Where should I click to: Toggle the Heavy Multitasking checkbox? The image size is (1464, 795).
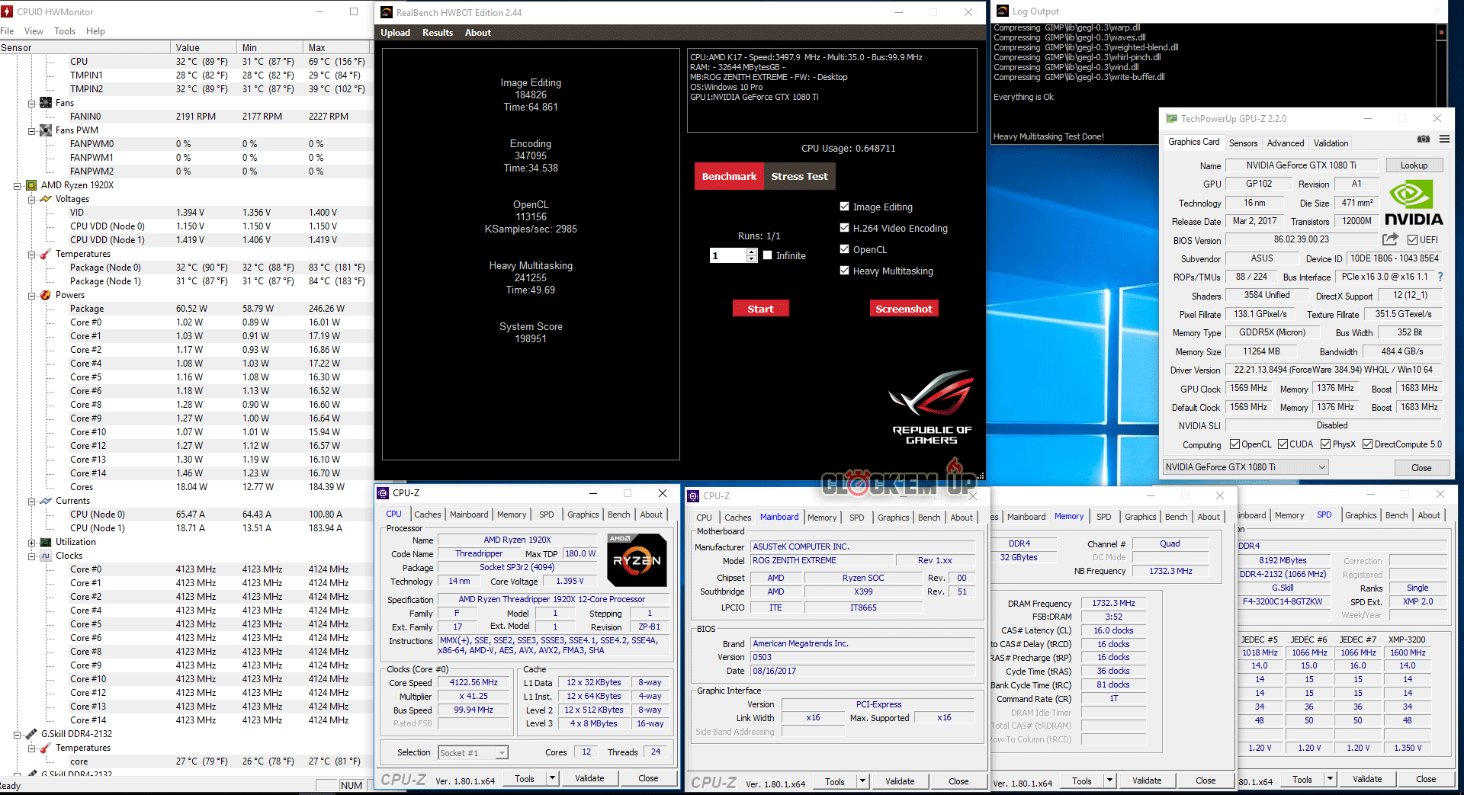(844, 271)
